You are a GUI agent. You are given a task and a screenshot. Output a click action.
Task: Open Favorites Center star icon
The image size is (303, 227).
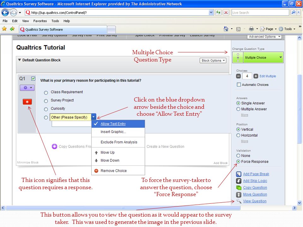pos(4,29)
